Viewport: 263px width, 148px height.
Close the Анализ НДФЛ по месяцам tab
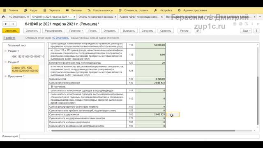pos(161,17)
